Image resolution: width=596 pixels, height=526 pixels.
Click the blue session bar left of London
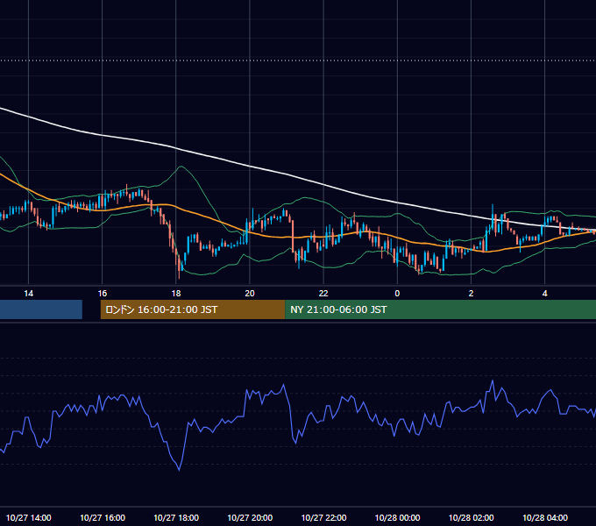pyautogui.click(x=41, y=309)
